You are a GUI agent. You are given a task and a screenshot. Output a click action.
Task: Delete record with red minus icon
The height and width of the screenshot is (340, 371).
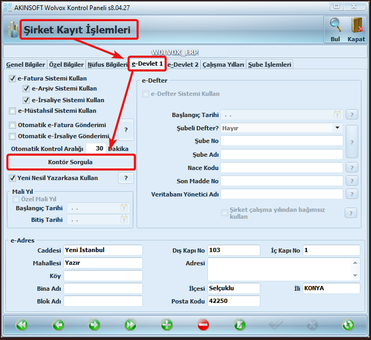tap(203, 324)
